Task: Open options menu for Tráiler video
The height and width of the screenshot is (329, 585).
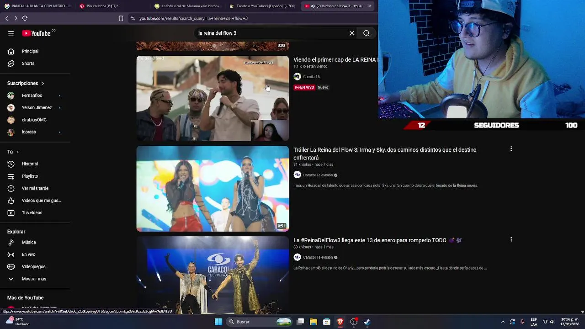Action: [x=511, y=149]
